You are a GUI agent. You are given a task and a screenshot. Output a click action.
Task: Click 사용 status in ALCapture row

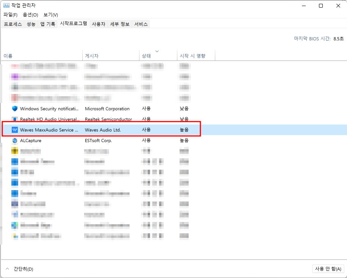(x=146, y=141)
